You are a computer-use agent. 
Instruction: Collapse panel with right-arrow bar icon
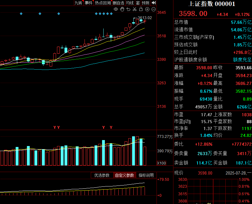tap(153, 3)
